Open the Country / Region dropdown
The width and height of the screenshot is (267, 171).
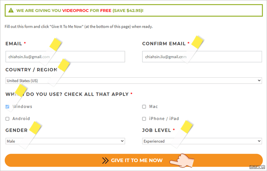(134, 80)
